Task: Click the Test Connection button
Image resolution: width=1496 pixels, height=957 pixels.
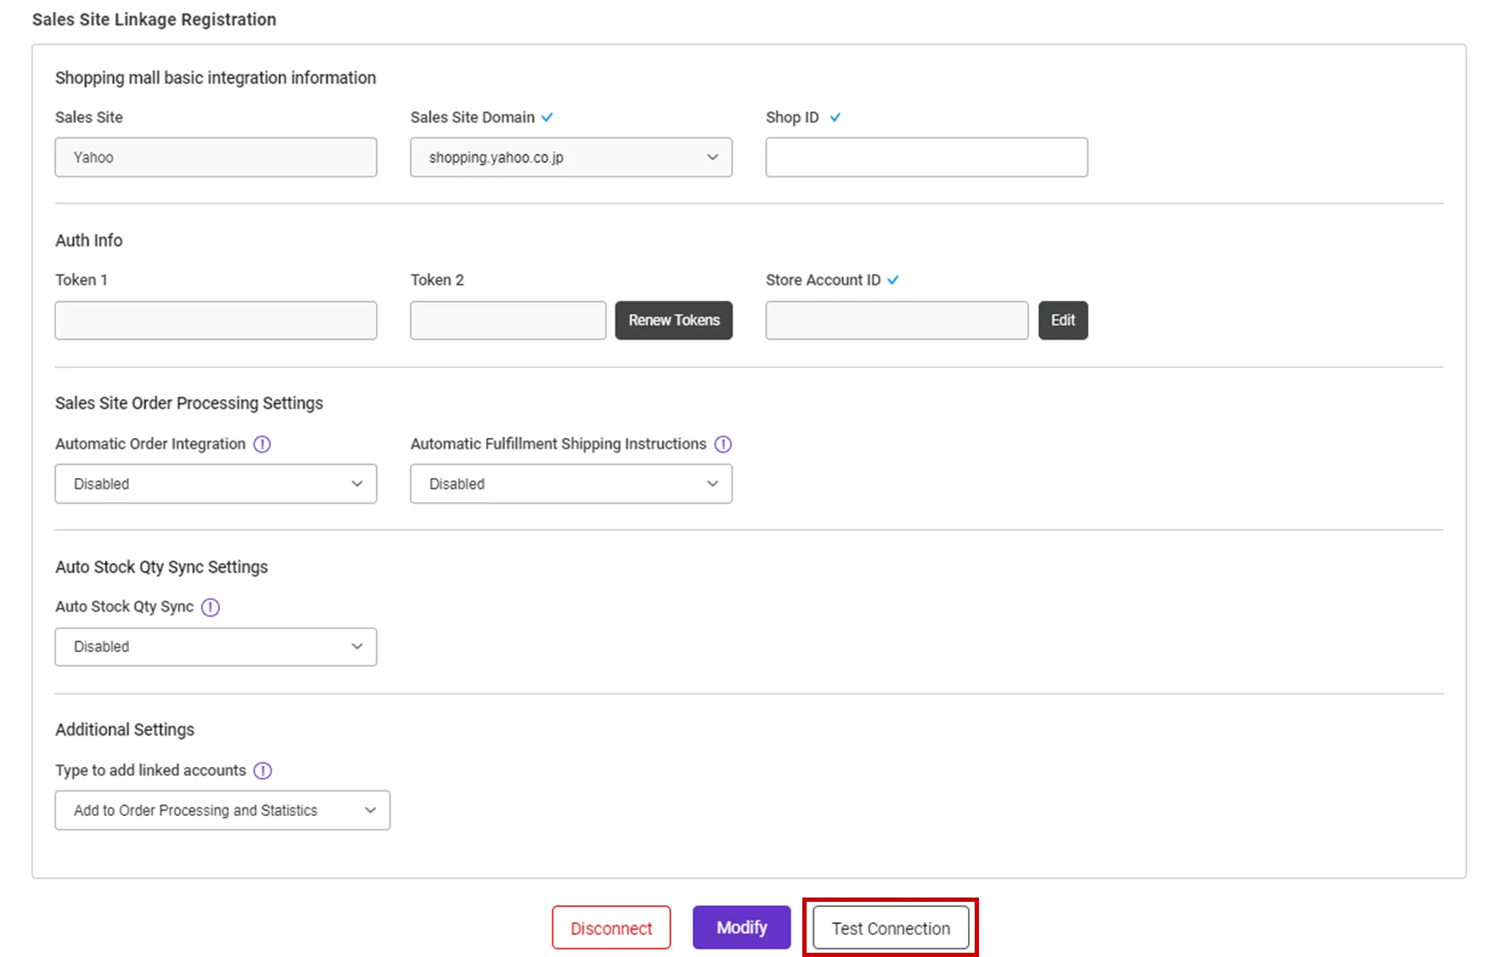Action: 891,928
